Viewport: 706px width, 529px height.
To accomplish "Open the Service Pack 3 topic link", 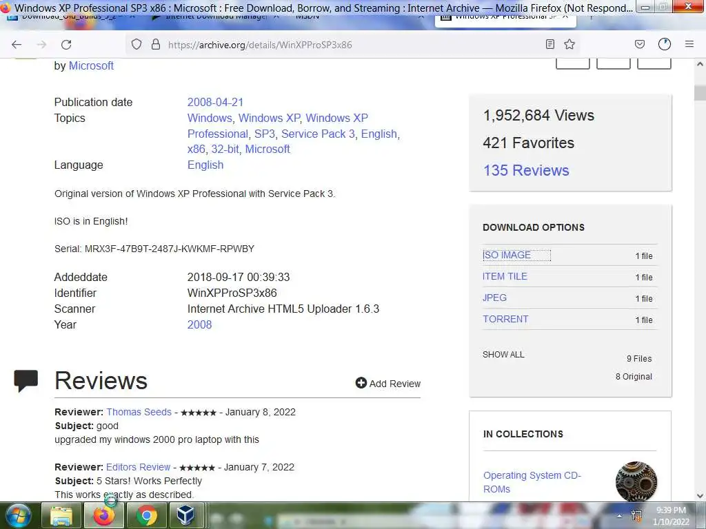I will coord(318,134).
